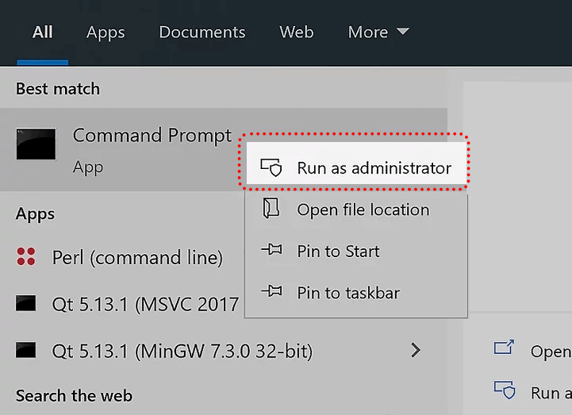Screen dimensions: 572x415
Task: Click the red Perl command line icon
Action: point(26,257)
